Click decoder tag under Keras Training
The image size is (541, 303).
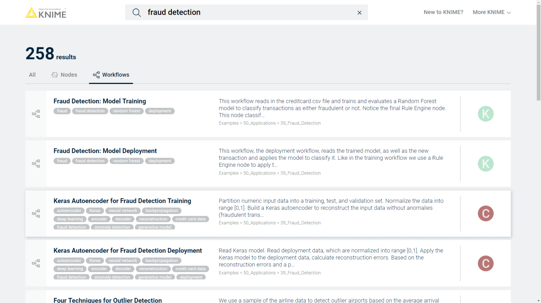[123, 219]
